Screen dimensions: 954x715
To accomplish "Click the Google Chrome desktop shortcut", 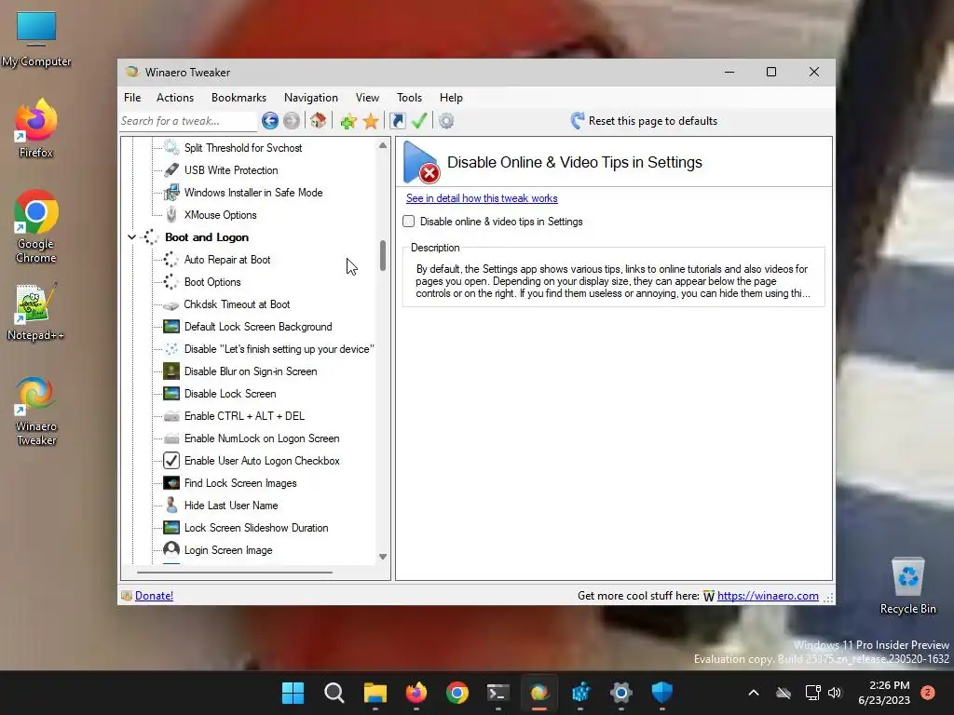I will [36, 227].
